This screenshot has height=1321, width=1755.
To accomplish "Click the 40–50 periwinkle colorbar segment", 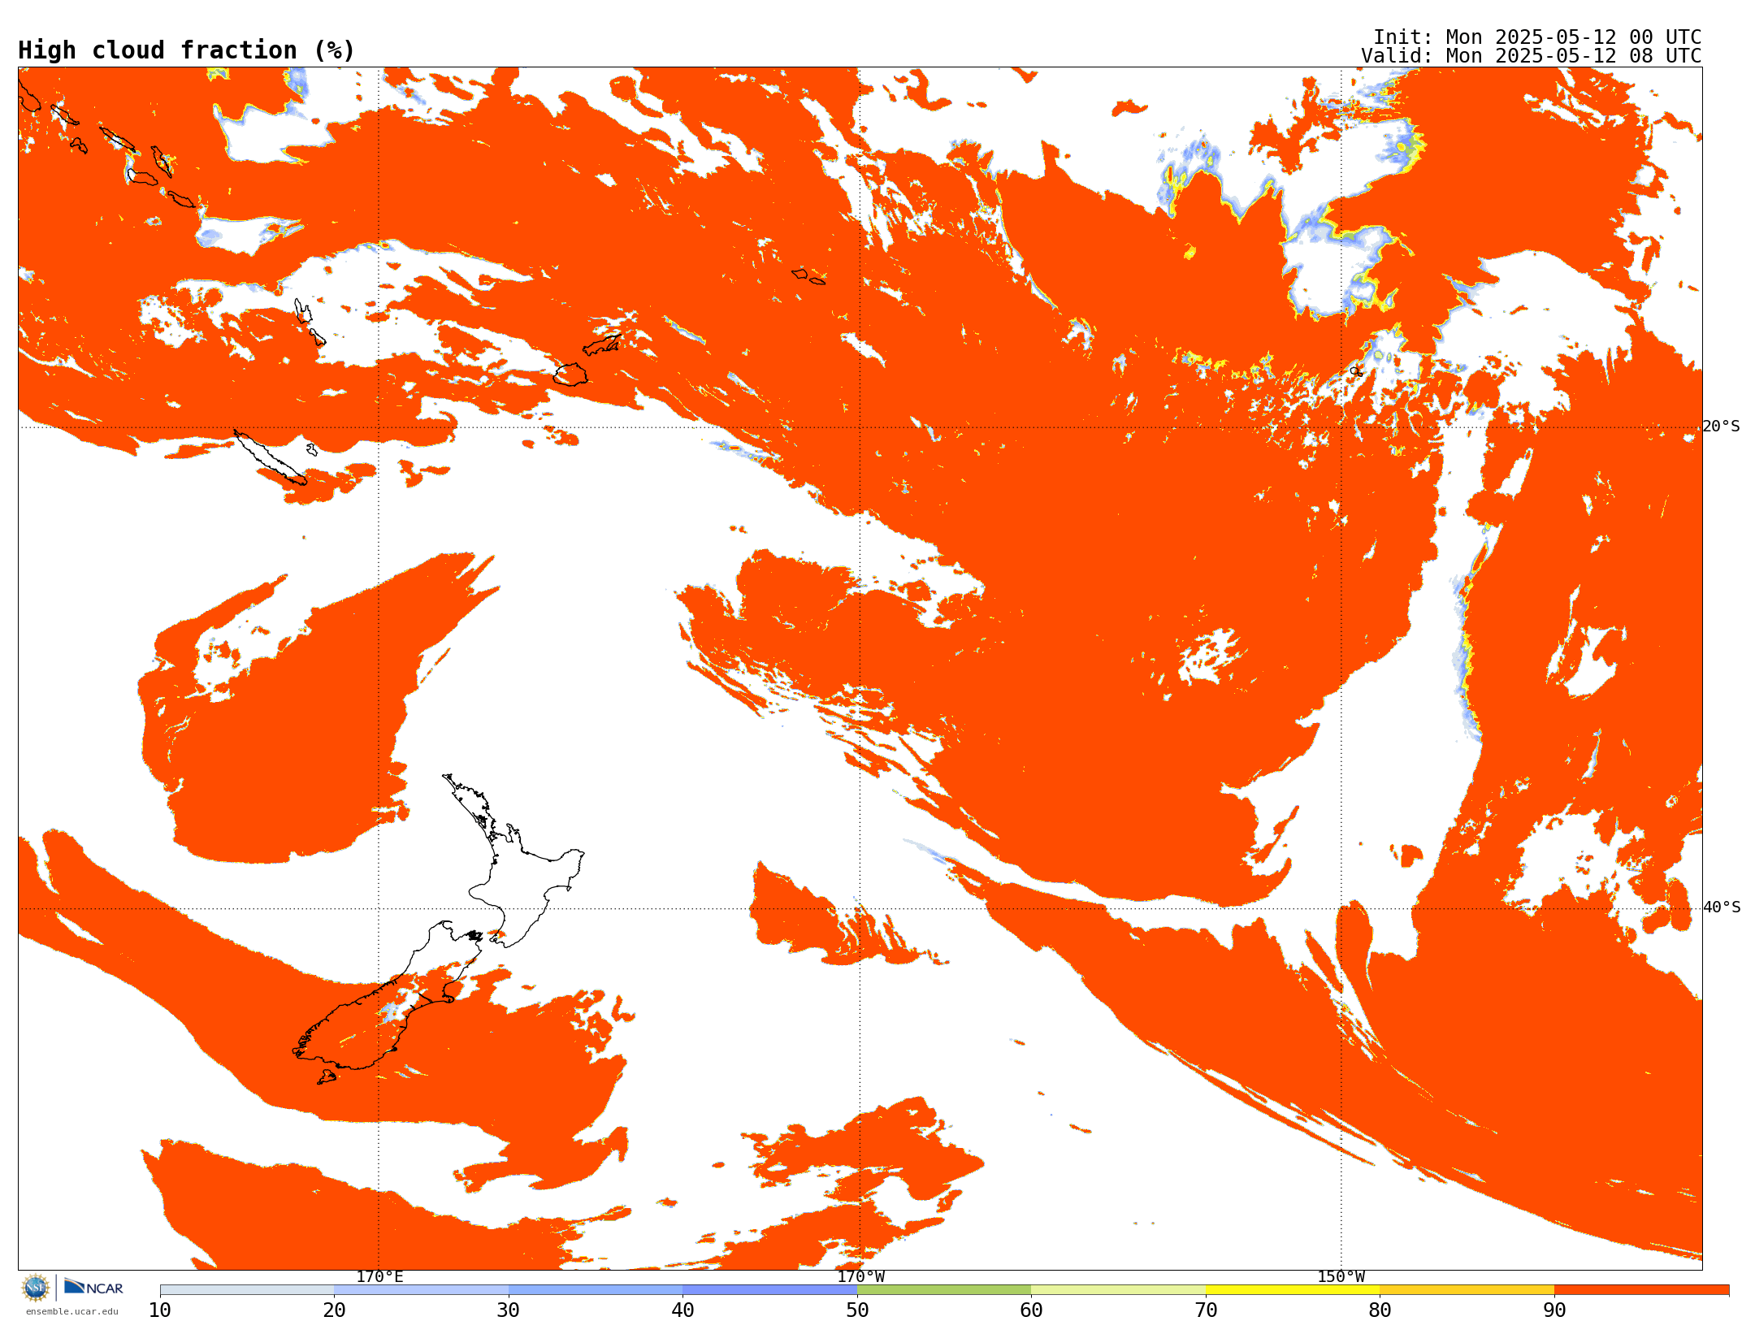I will [769, 1290].
